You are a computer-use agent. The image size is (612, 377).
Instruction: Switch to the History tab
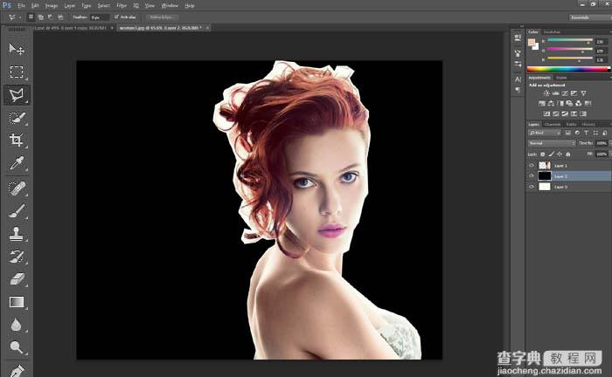point(588,125)
